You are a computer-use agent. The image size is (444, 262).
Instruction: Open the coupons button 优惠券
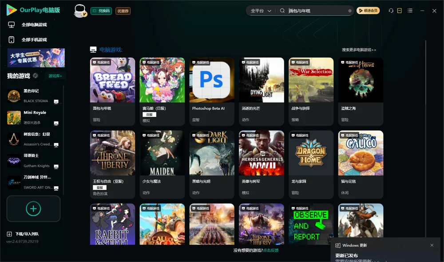pyautogui.click(x=123, y=11)
